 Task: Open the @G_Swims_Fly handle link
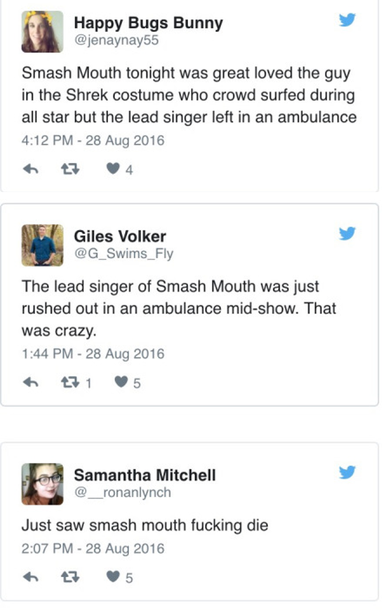(123, 254)
